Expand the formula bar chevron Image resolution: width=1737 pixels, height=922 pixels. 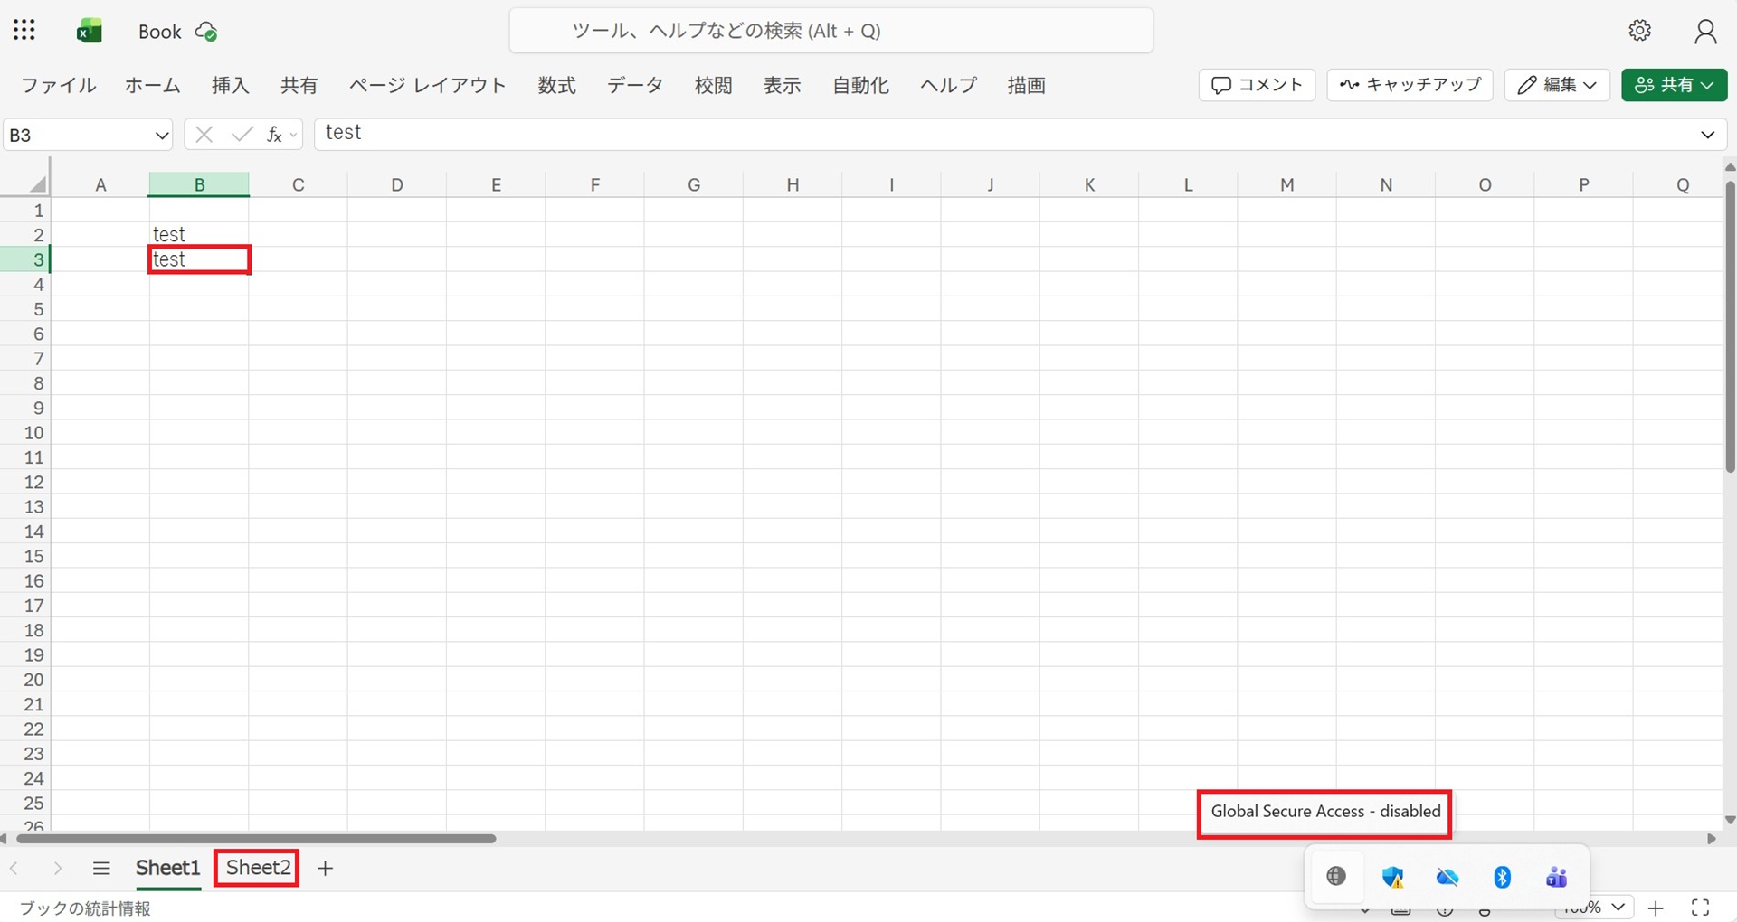tap(1707, 135)
